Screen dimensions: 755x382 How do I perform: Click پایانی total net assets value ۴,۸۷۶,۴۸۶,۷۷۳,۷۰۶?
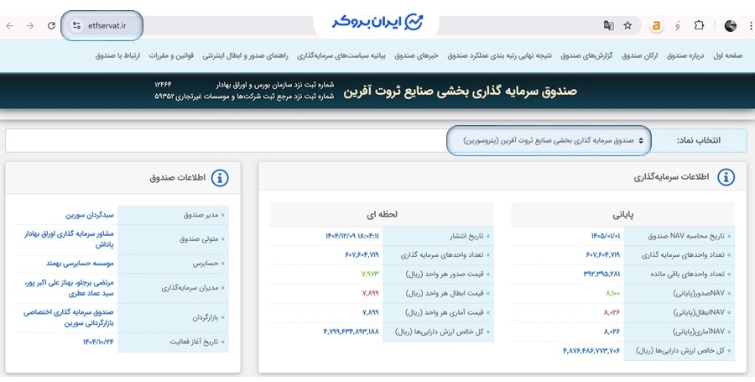(x=591, y=350)
